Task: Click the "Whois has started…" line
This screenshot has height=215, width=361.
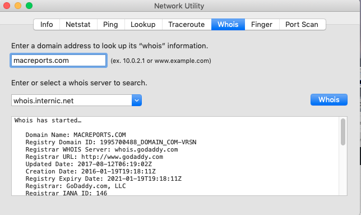Action: click(48, 120)
